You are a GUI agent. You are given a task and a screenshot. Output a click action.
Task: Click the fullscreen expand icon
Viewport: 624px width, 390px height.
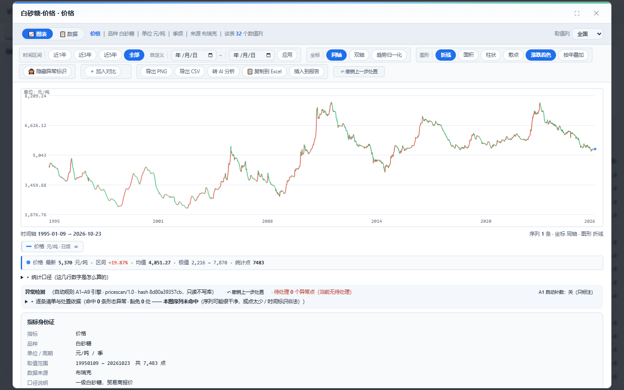(x=577, y=13)
